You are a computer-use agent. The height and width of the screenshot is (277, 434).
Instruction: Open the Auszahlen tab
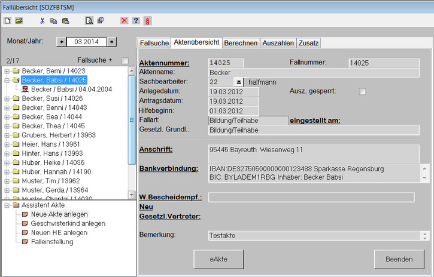click(x=278, y=43)
